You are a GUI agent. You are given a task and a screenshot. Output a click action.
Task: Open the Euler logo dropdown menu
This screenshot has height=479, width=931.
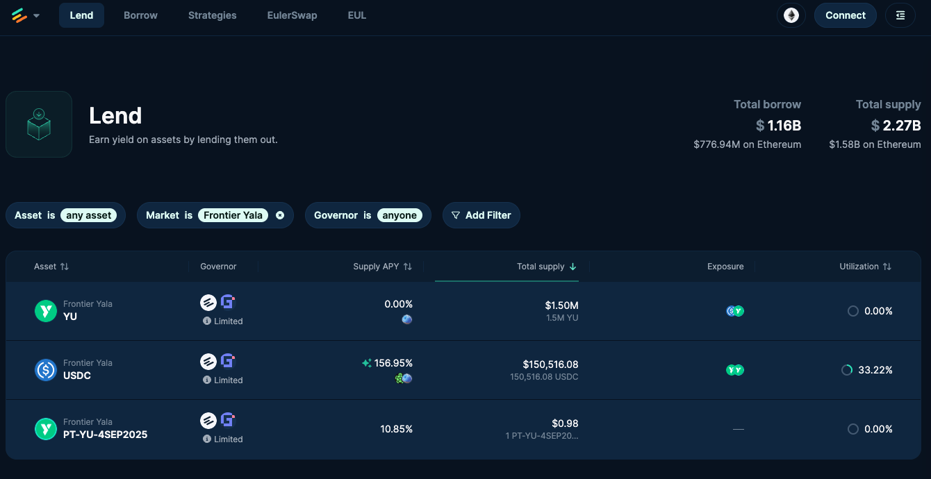coord(26,15)
